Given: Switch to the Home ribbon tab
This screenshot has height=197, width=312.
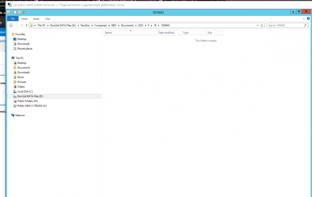Looking at the screenshot, I should 24,19.
